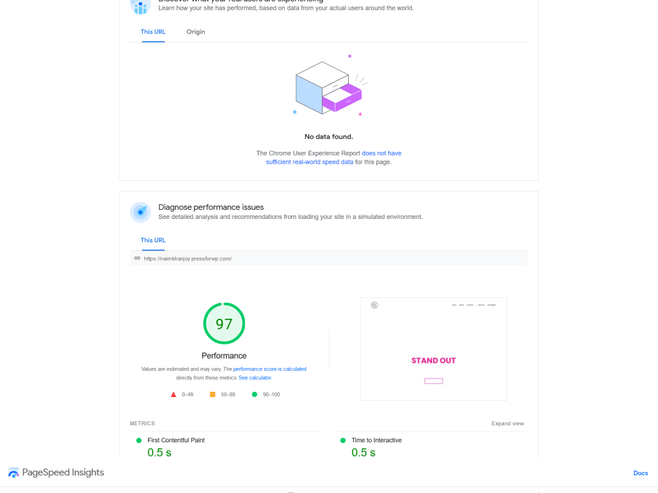Click the PageSpeed Insights logo icon
658x493 pixels.
[13, 473]
